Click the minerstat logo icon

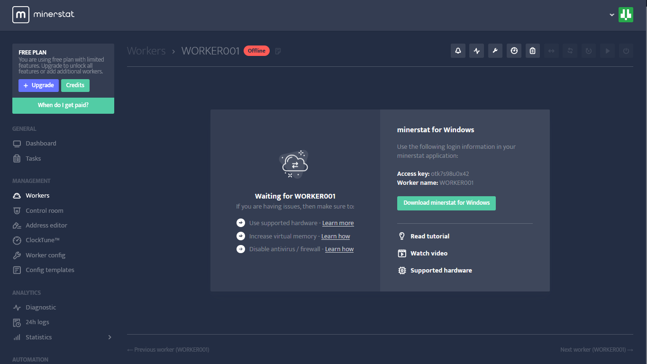(21, 15)
